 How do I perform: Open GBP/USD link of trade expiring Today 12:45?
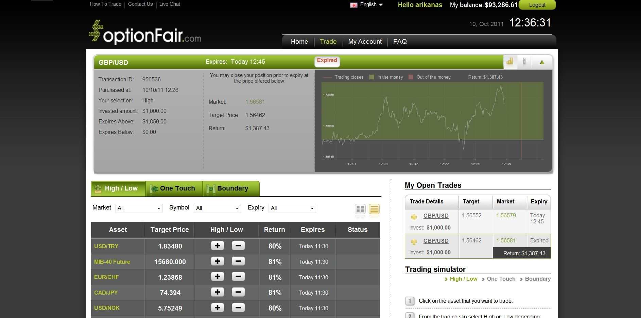[x=436, y=216]
